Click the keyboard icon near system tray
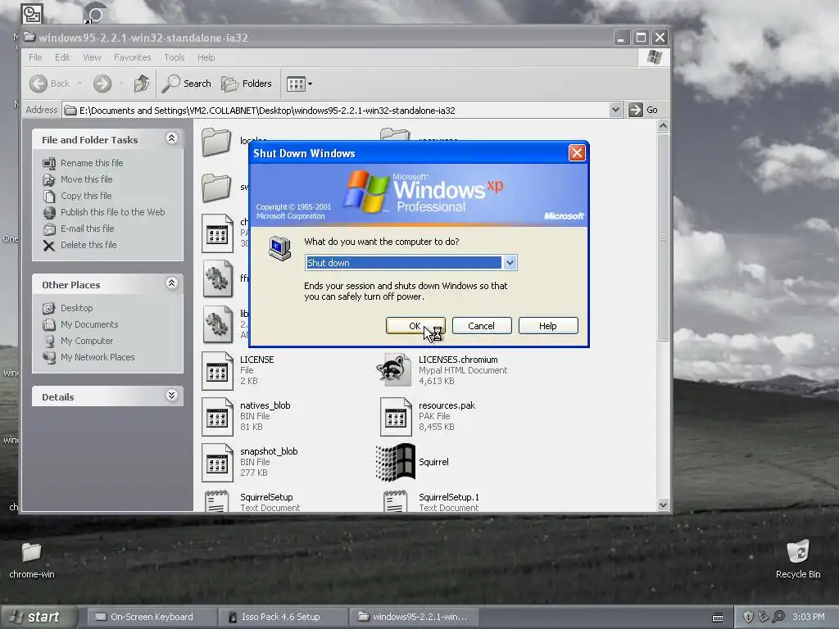Screen dimensions: 839x629 pos(718,618)
